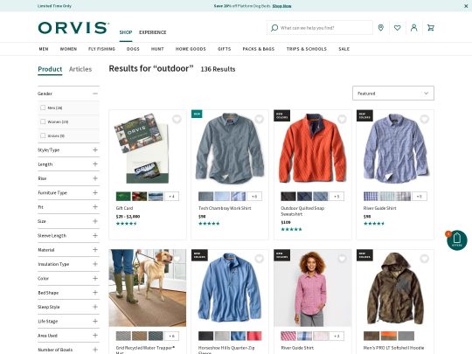The width and height of the screenshot is (472, 354).
Task: Open the Gift Card product title
Action: coord(124,208)
